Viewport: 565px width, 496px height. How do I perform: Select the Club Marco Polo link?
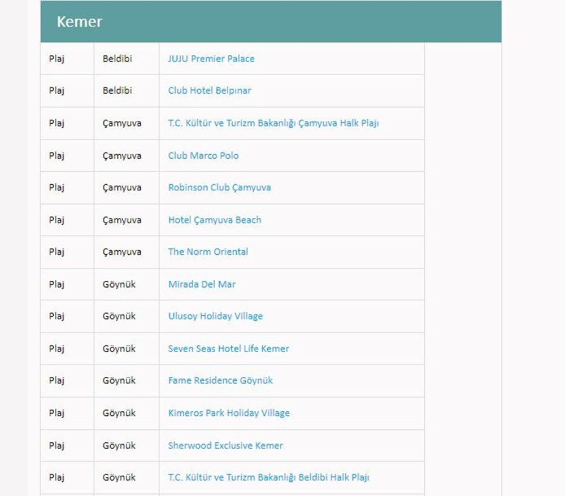click(x=203, y=156)
